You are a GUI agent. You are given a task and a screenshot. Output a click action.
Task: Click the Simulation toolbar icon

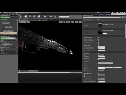(x=51, y=17)
